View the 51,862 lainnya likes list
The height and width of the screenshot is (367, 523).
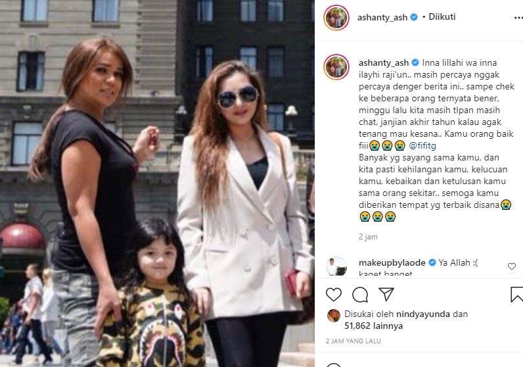click(x=374, y=326)
